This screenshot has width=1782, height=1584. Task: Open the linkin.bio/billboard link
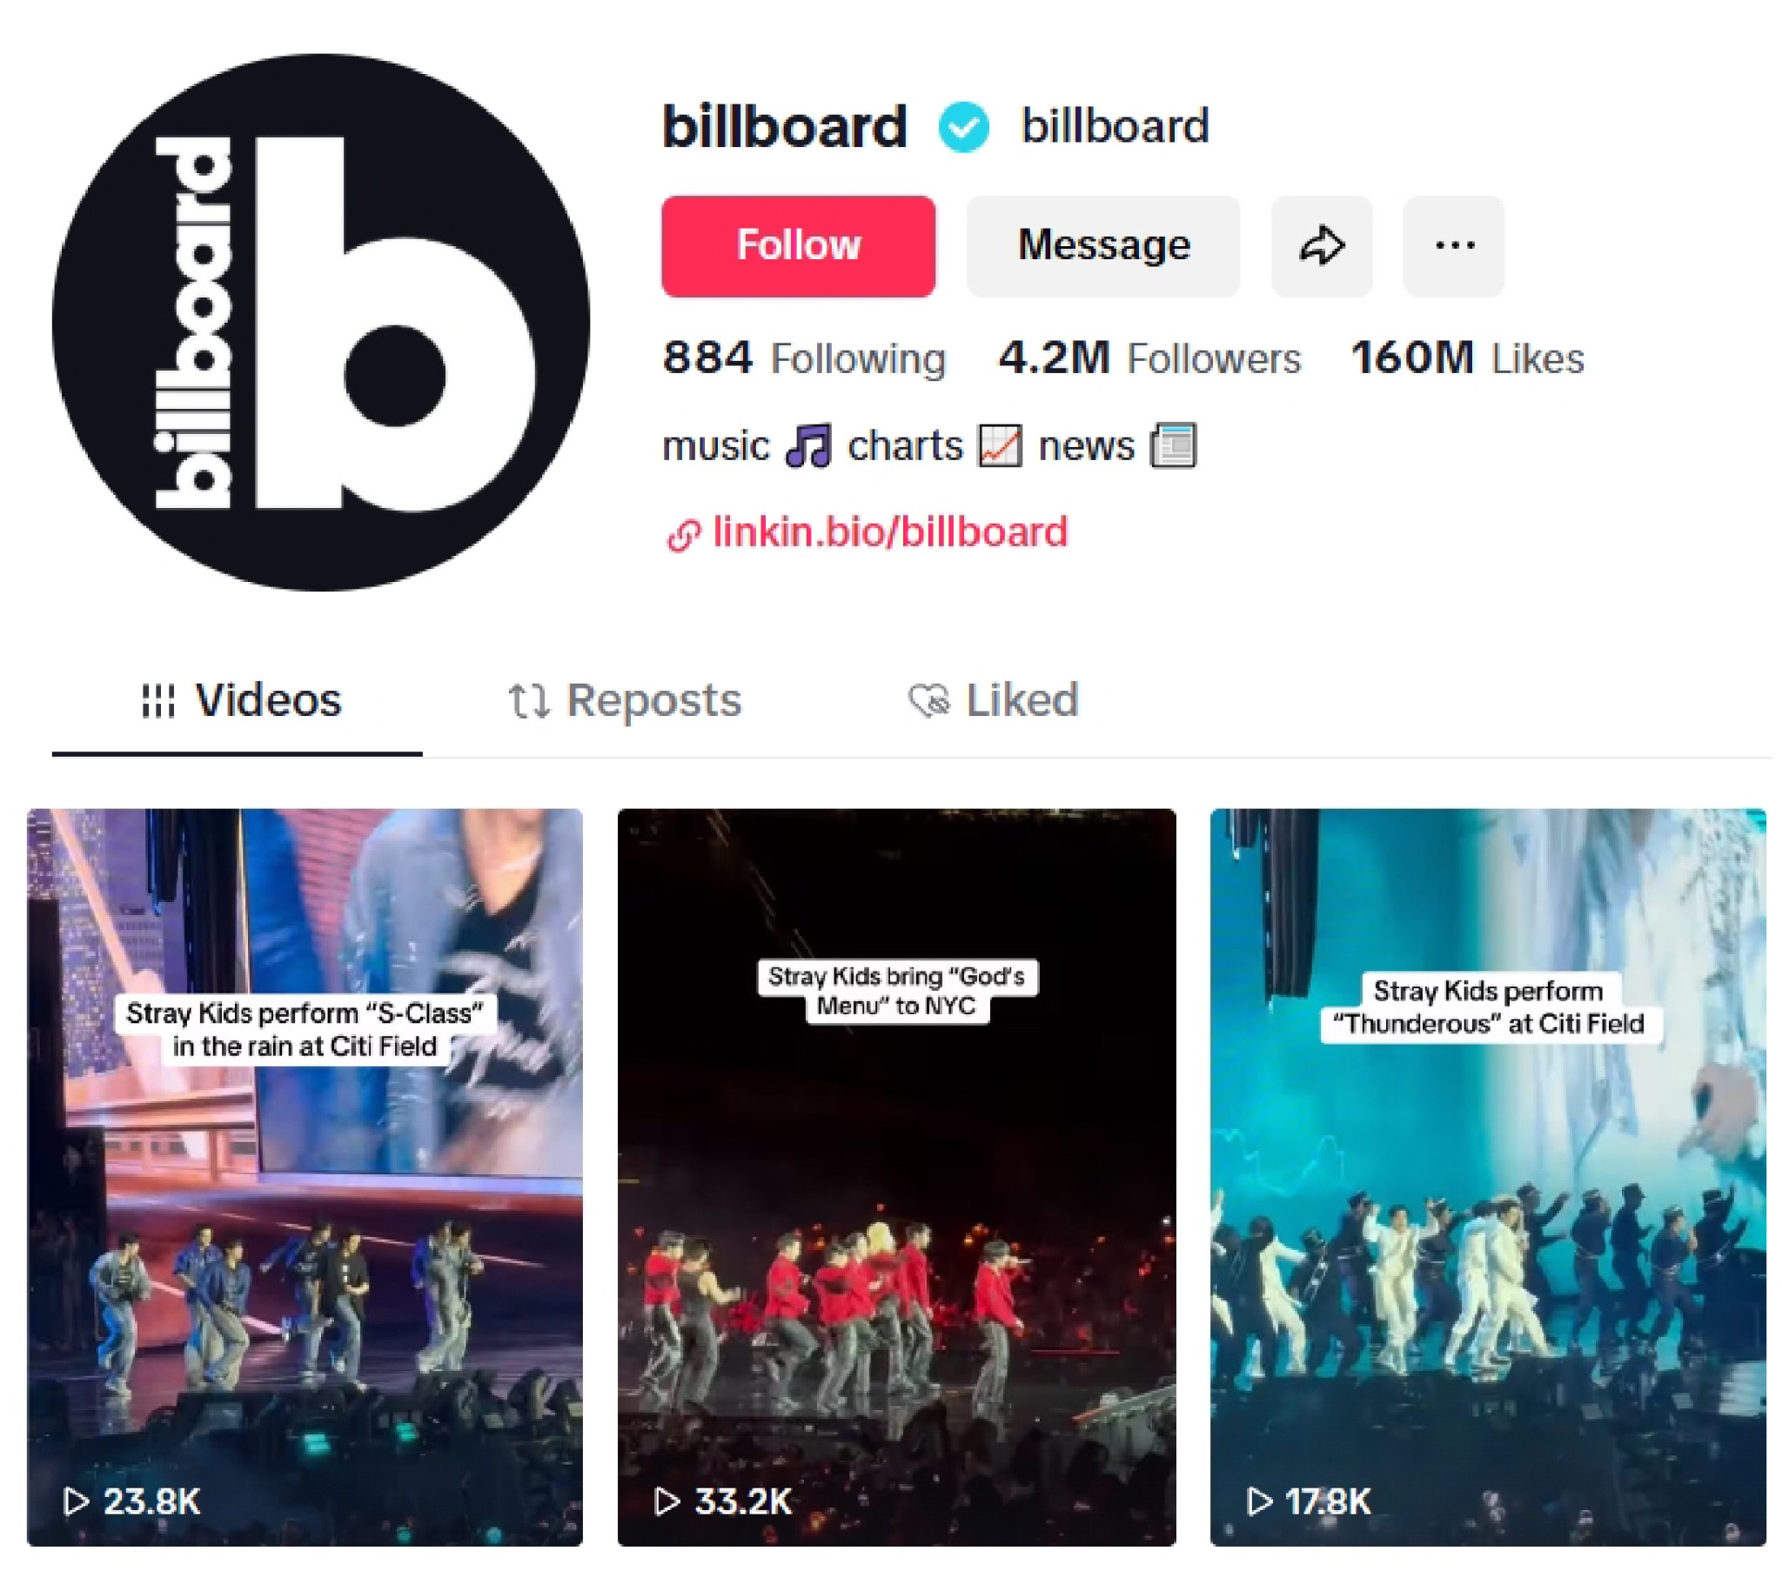[890, 532]
